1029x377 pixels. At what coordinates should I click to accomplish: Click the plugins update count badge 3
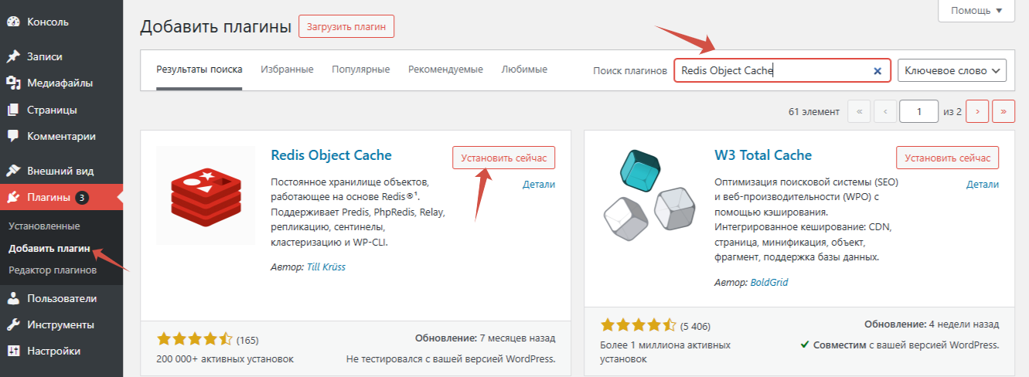[82, 198]
